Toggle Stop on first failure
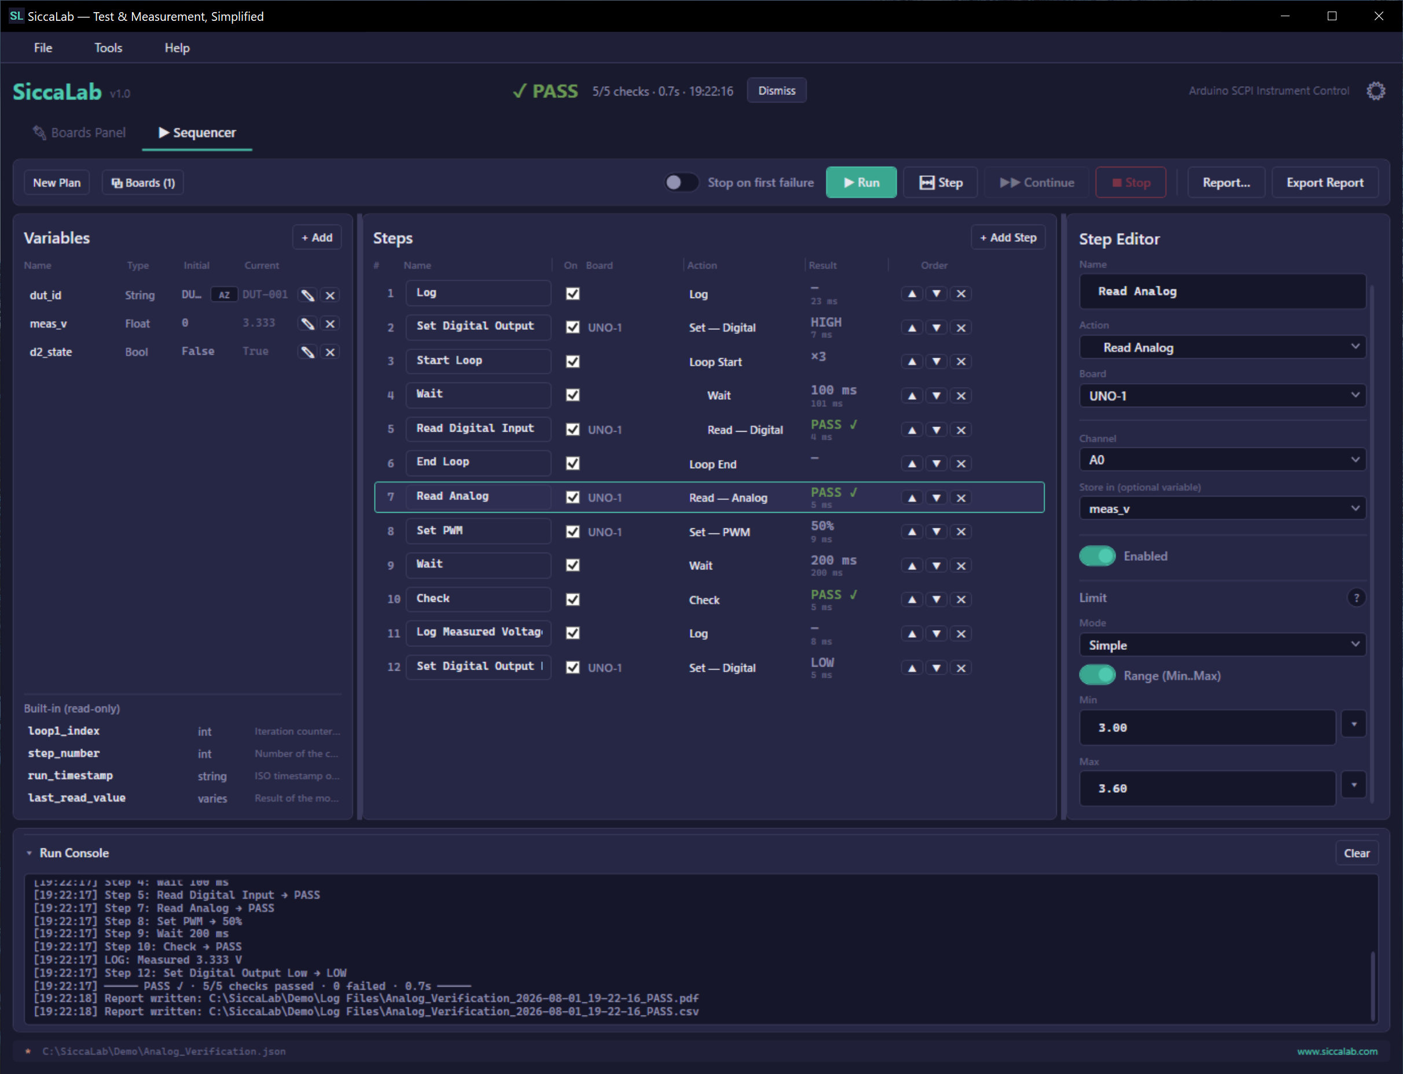1403x1074 pixels. coord(681,182)
